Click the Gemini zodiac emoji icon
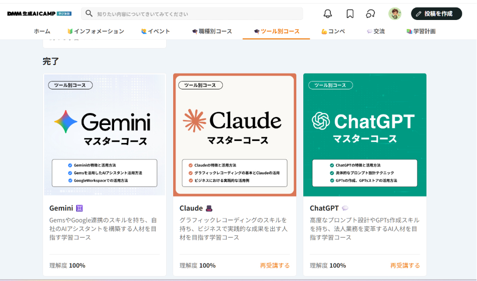 pyautogui.click(x=79, y=208)
